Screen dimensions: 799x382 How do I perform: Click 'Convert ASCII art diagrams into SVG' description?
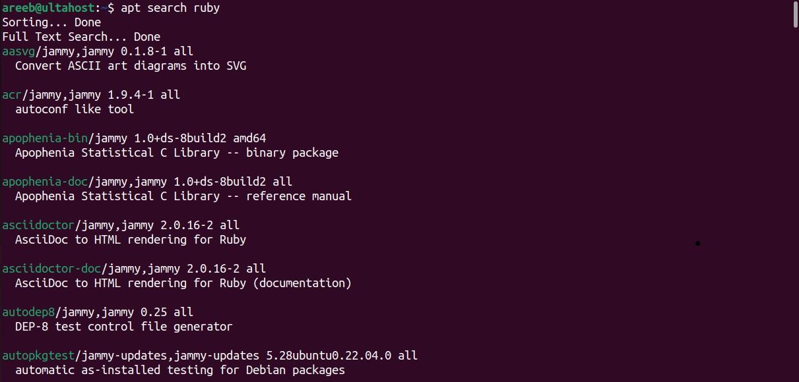(131, 66)
